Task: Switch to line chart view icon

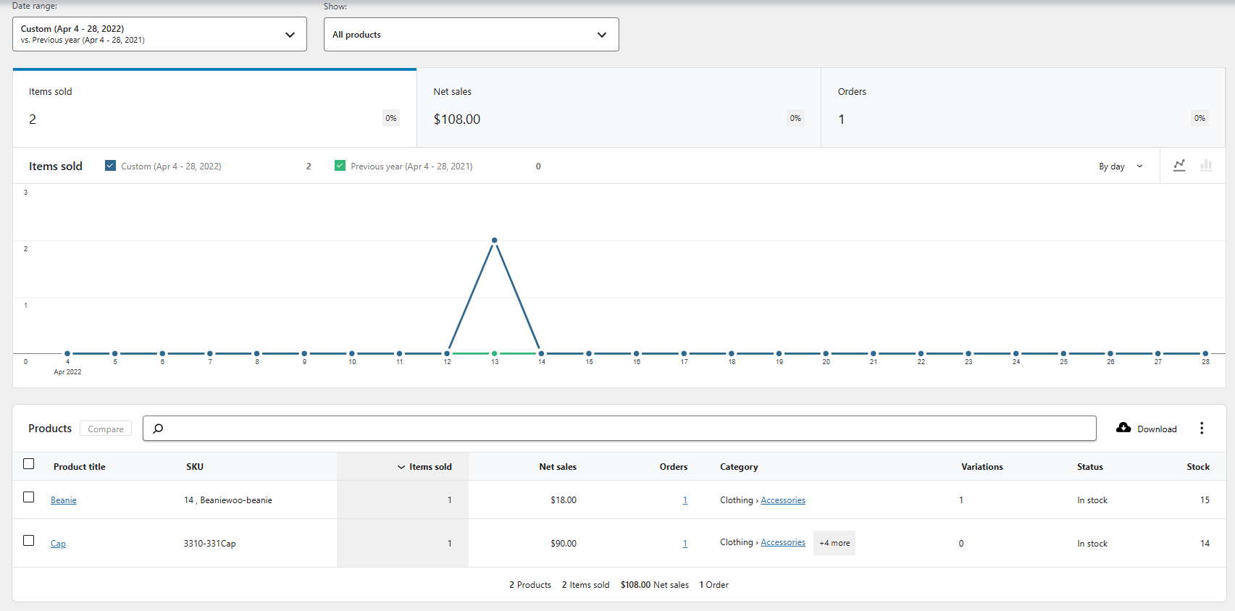Action: (x=1179, y=166)
